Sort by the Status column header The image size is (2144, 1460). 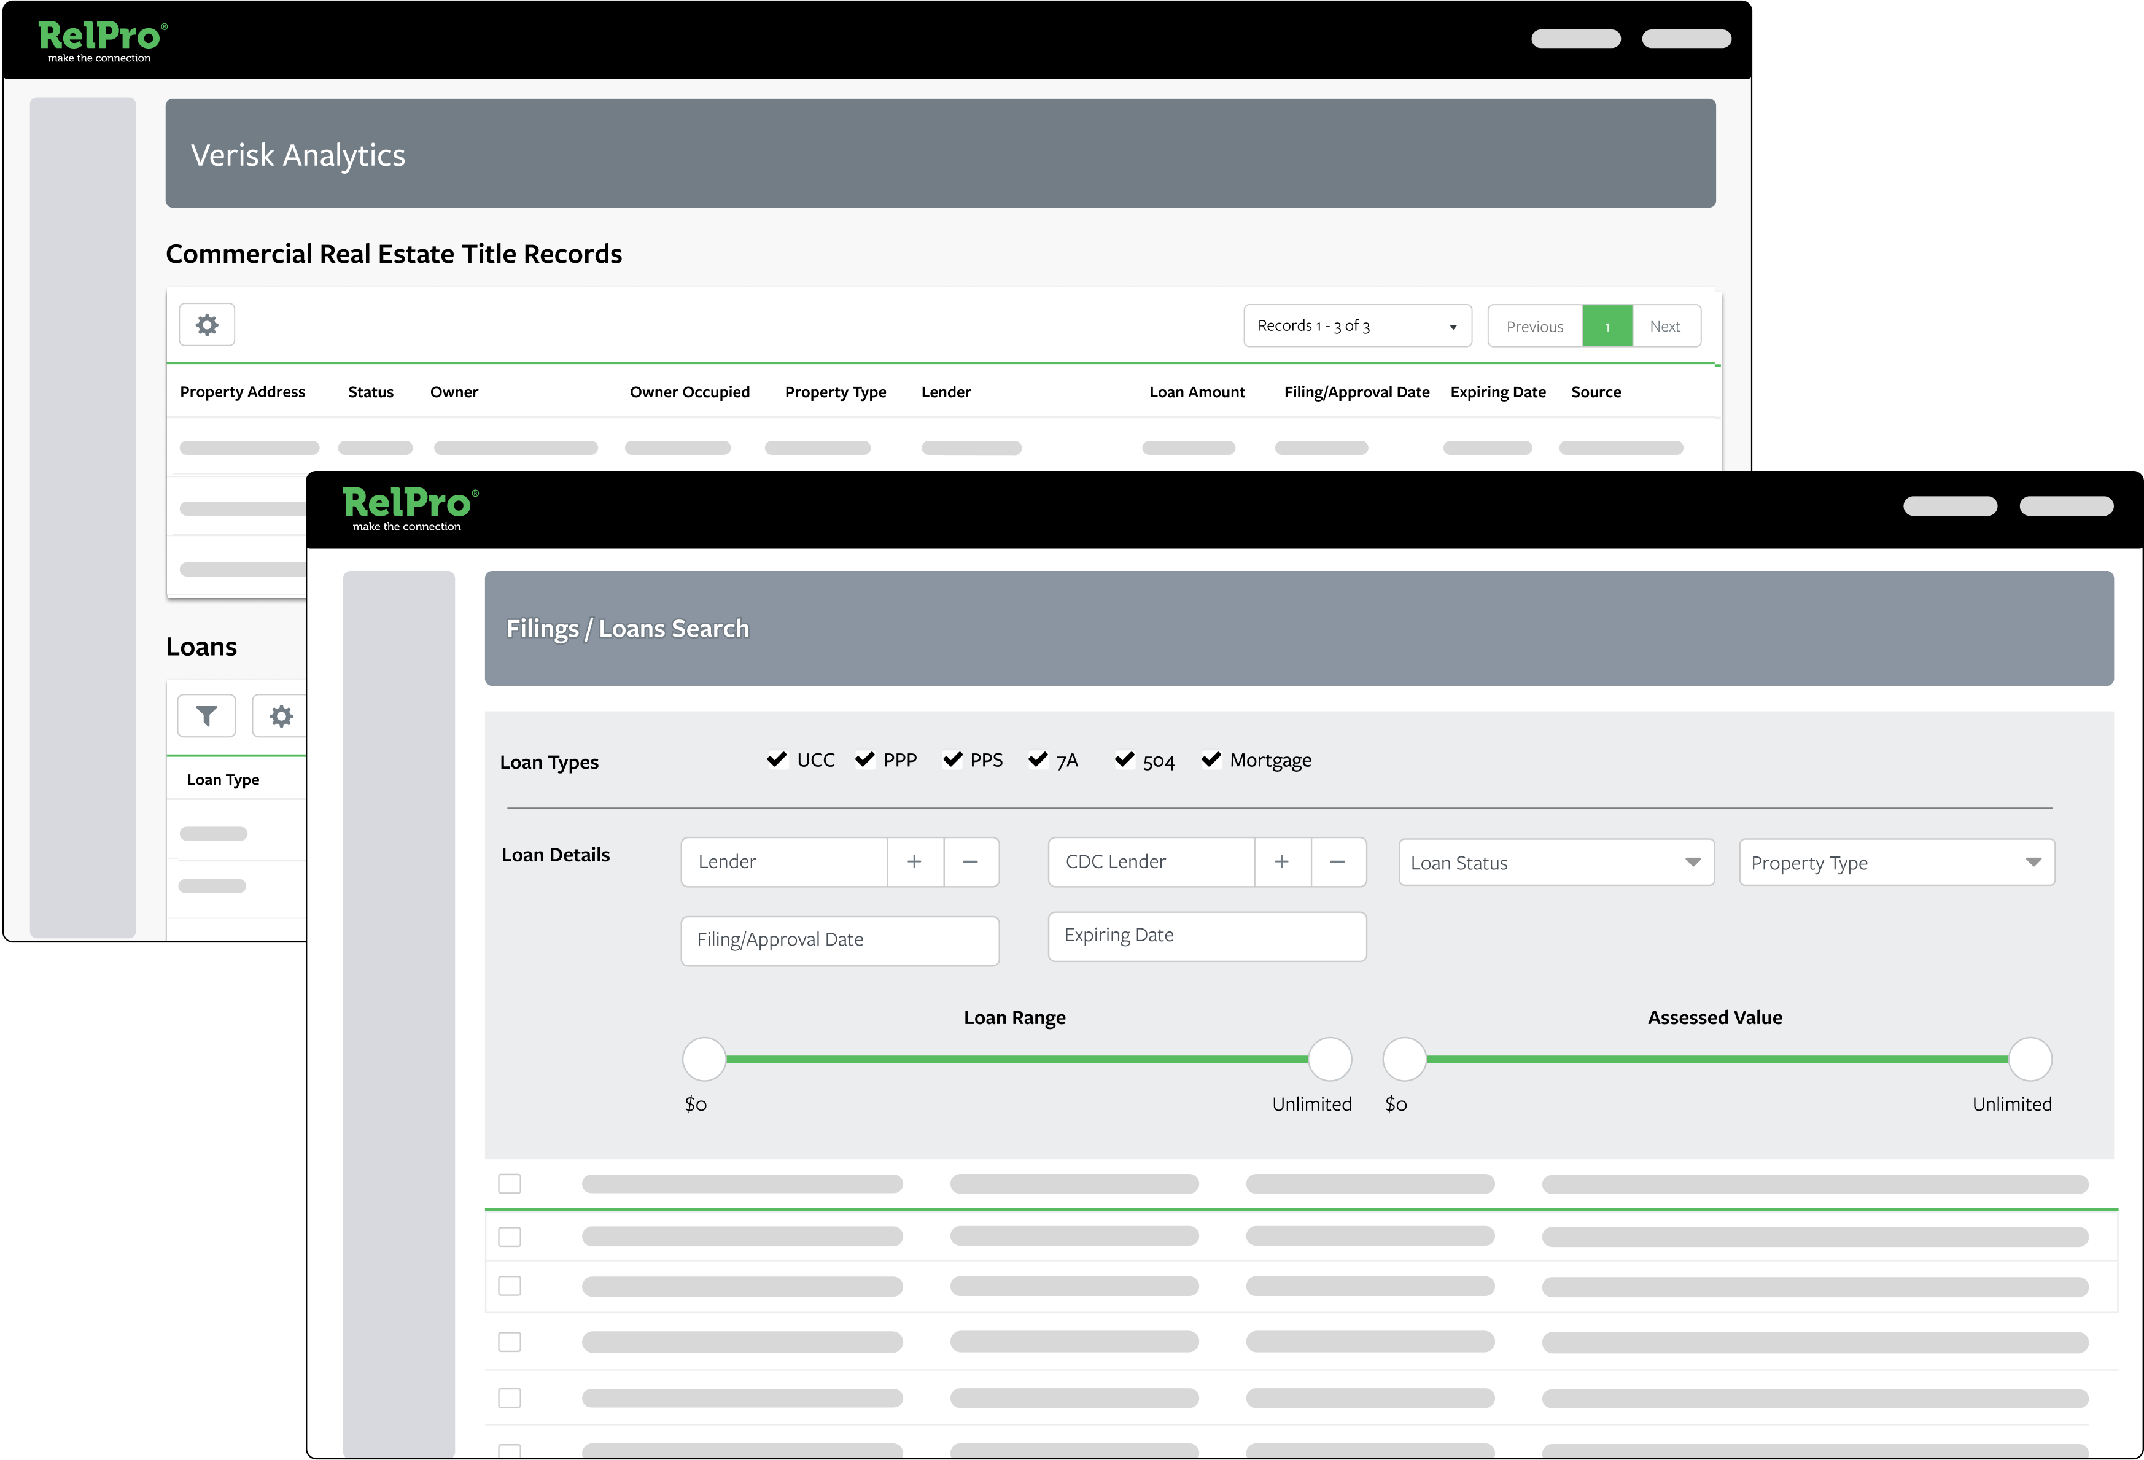click(371, 392)
